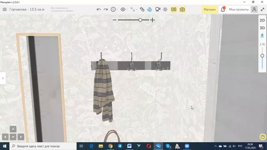Click the Windows search box
This screenshot has height=150, width=267.
(43, 146)
